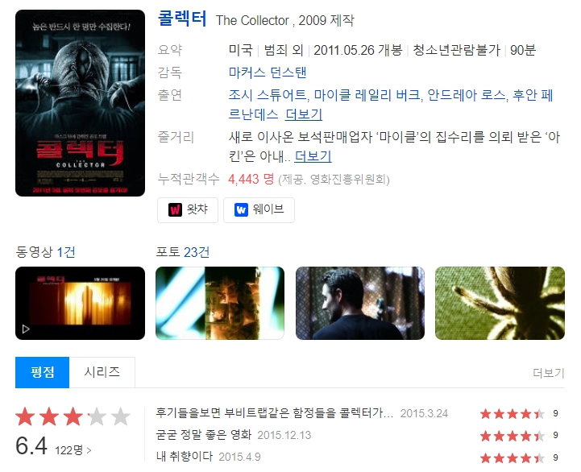Expand cast list with 더보기

click(304, 114)
